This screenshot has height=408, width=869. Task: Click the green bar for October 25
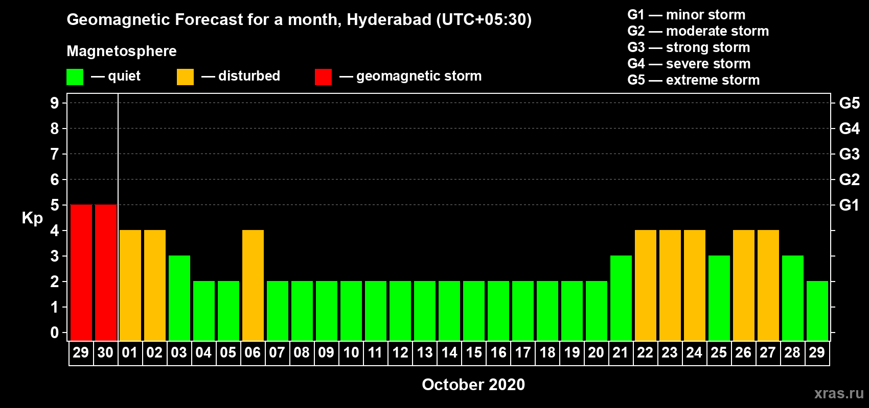pyautogui.click(x=719, y=298)
